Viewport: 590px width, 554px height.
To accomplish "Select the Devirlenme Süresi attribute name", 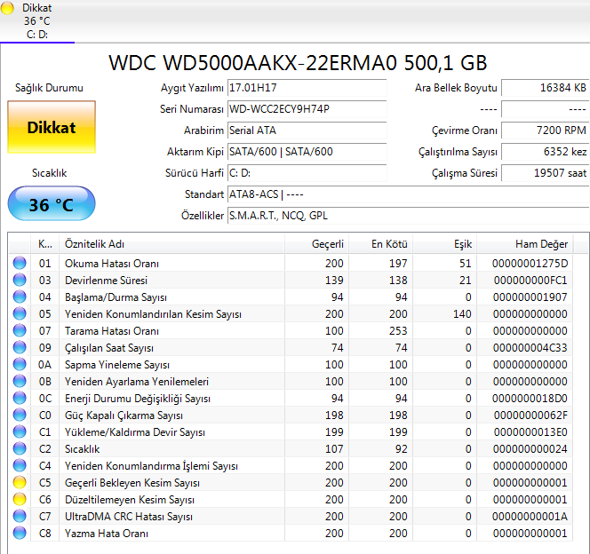I will tap(106, 281).
